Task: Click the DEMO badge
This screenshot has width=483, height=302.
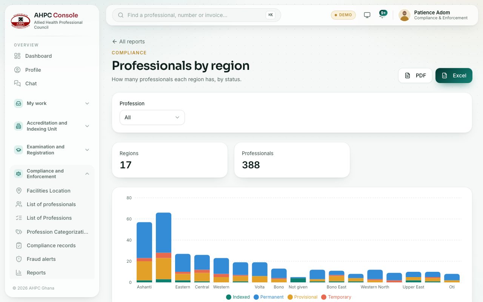Action: 343,15
